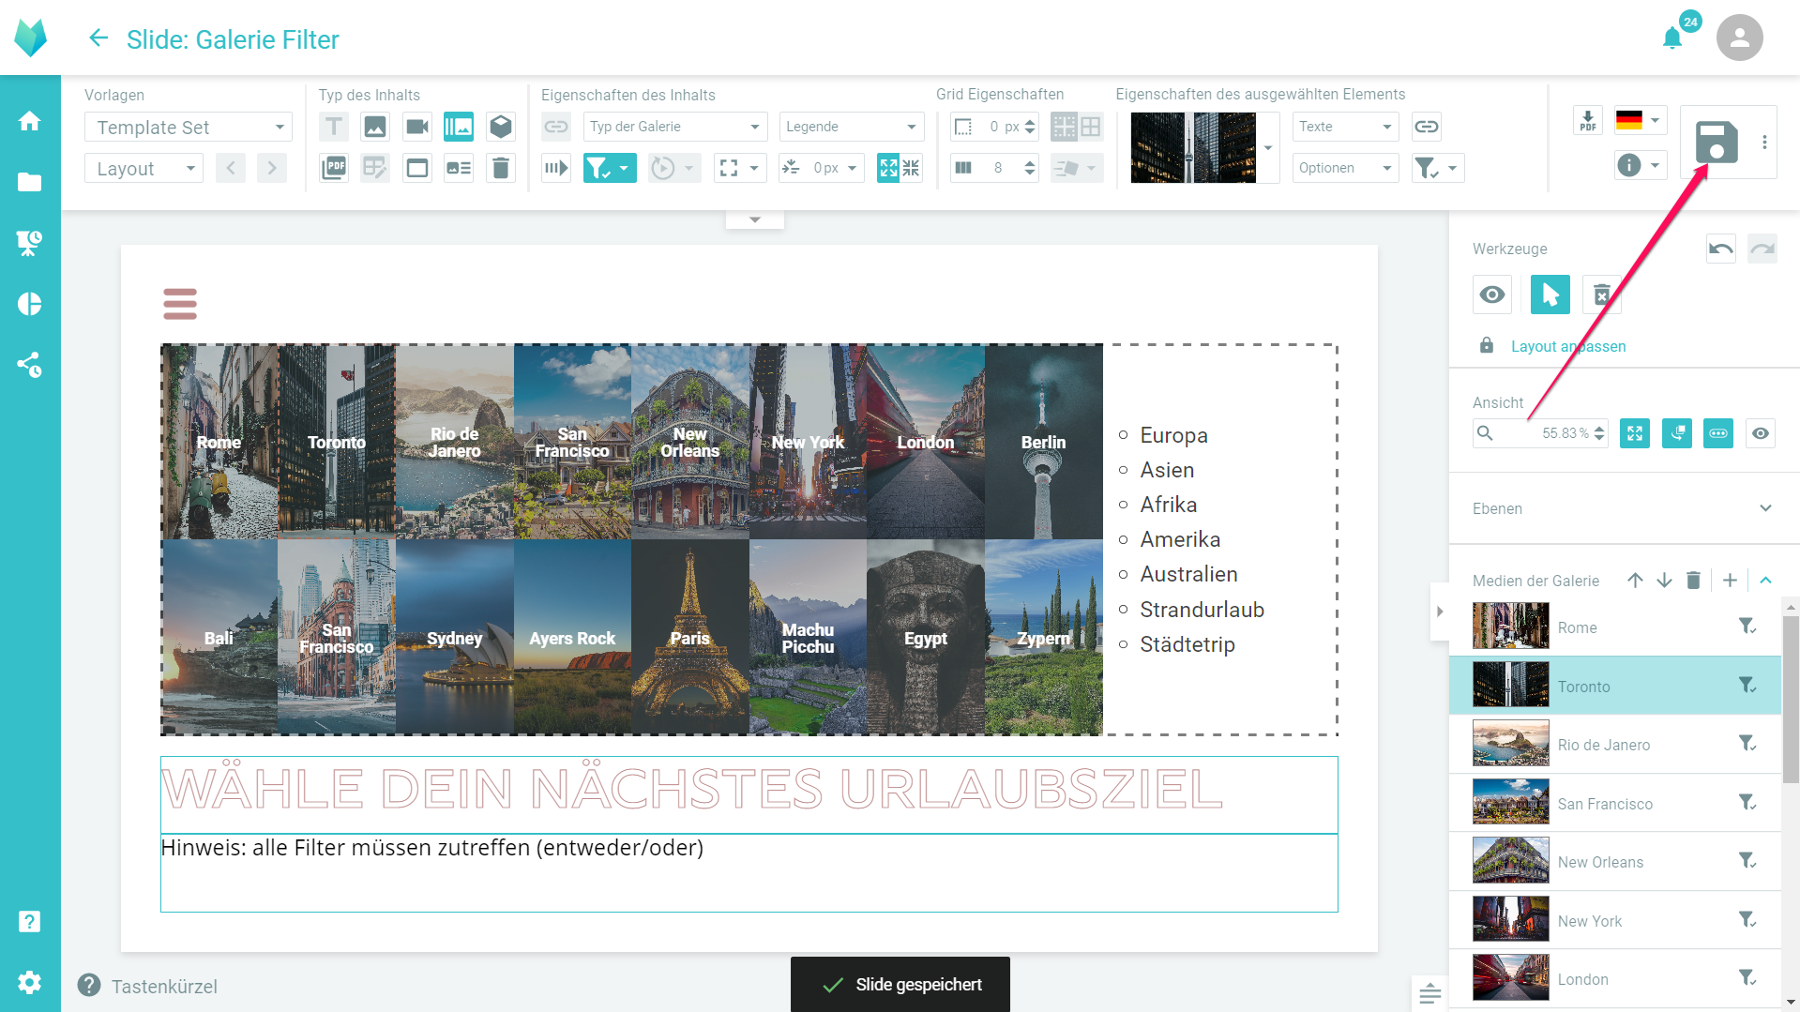Click the link icon for the selected element
Screen dimensions: 1800x1012
coord(1427,127)
